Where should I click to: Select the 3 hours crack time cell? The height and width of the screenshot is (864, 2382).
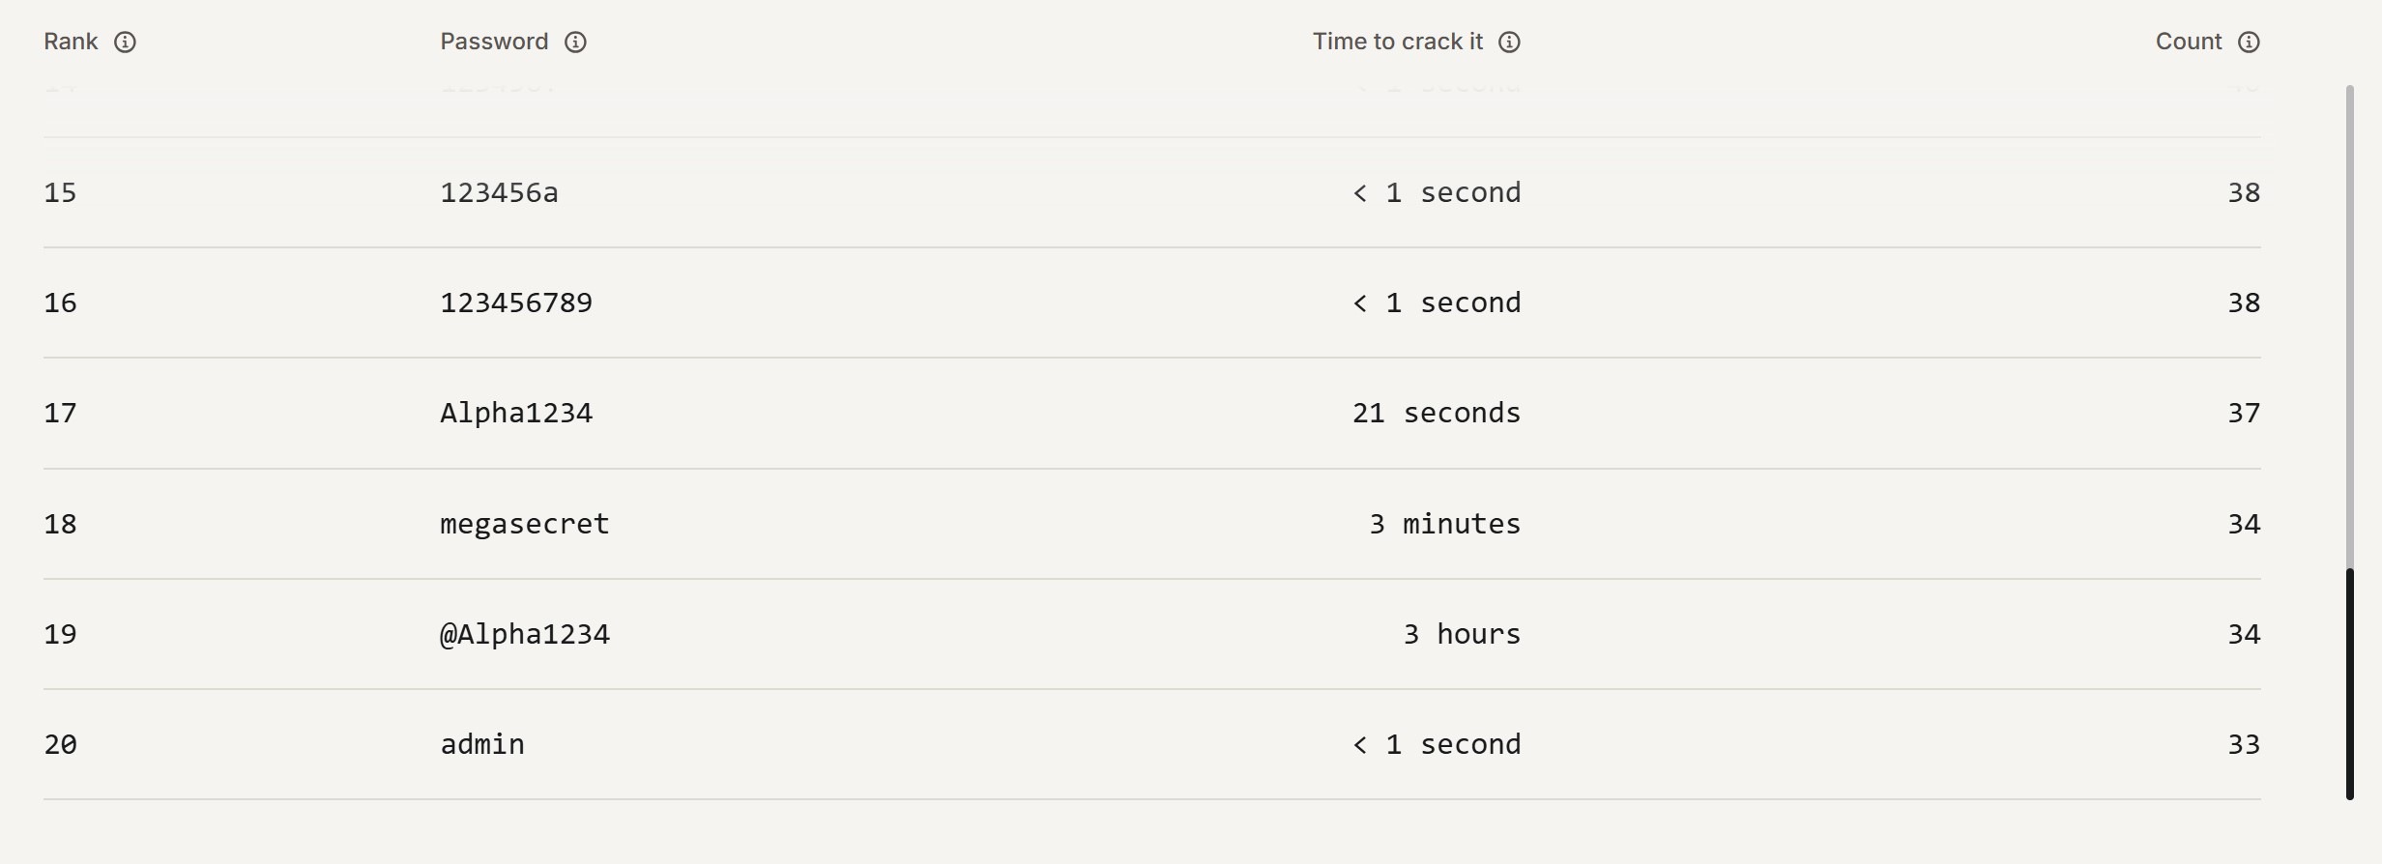pos(1462,634)
